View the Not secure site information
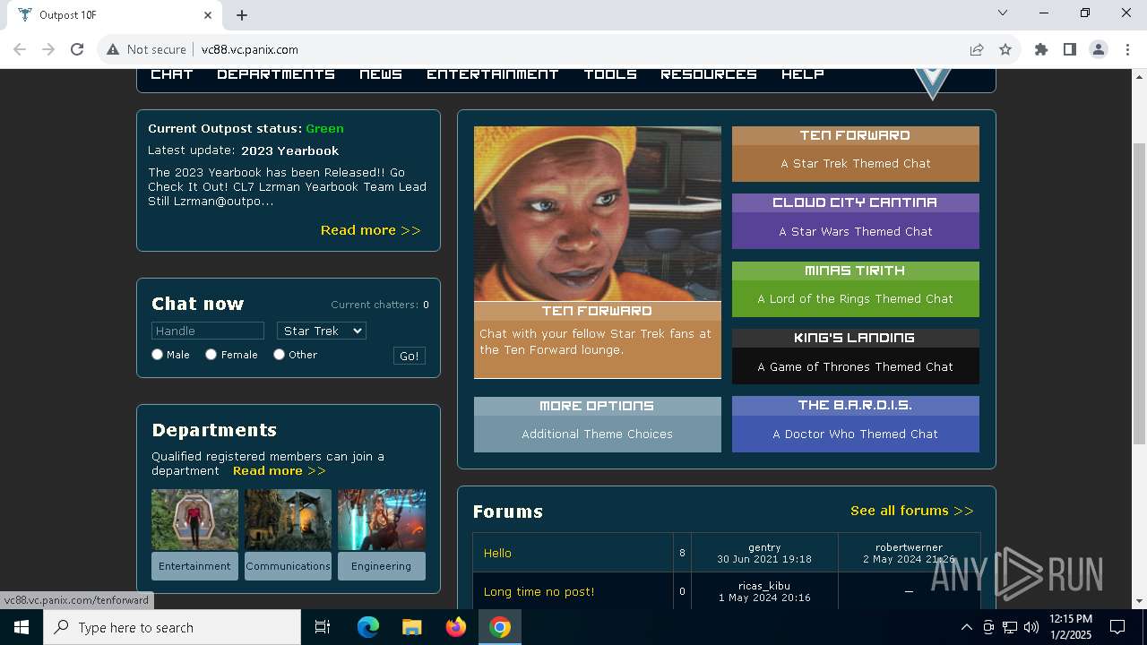The height and width of the screenshot is (645, 1147). click(147, 49)
